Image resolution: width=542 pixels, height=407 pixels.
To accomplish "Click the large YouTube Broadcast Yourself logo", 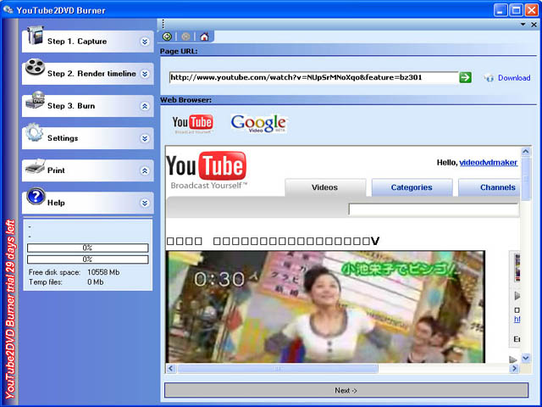I will (207, 170).
